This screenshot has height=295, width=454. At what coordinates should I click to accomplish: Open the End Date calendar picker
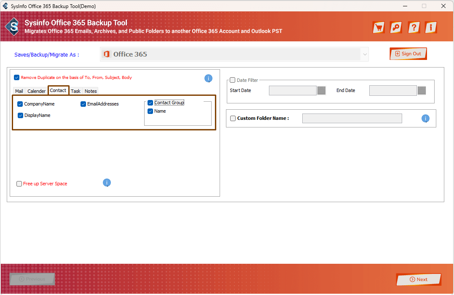point(422,90)
